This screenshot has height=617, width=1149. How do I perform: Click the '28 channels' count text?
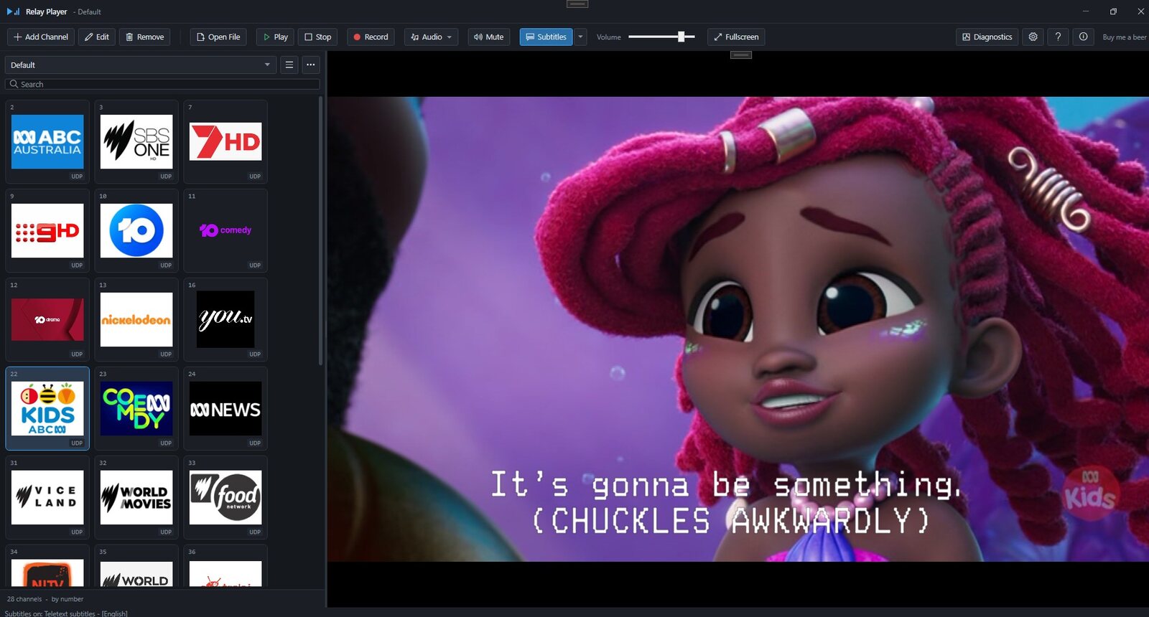click(24, 599)
